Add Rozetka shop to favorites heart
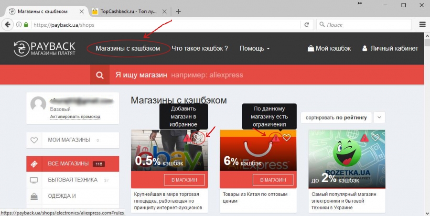Image resolution: width=430 pixels, height=216 pixels. 375,138
